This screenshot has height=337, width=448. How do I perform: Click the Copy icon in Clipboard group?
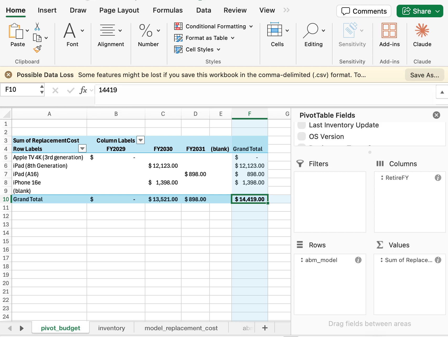click(37, 38)
